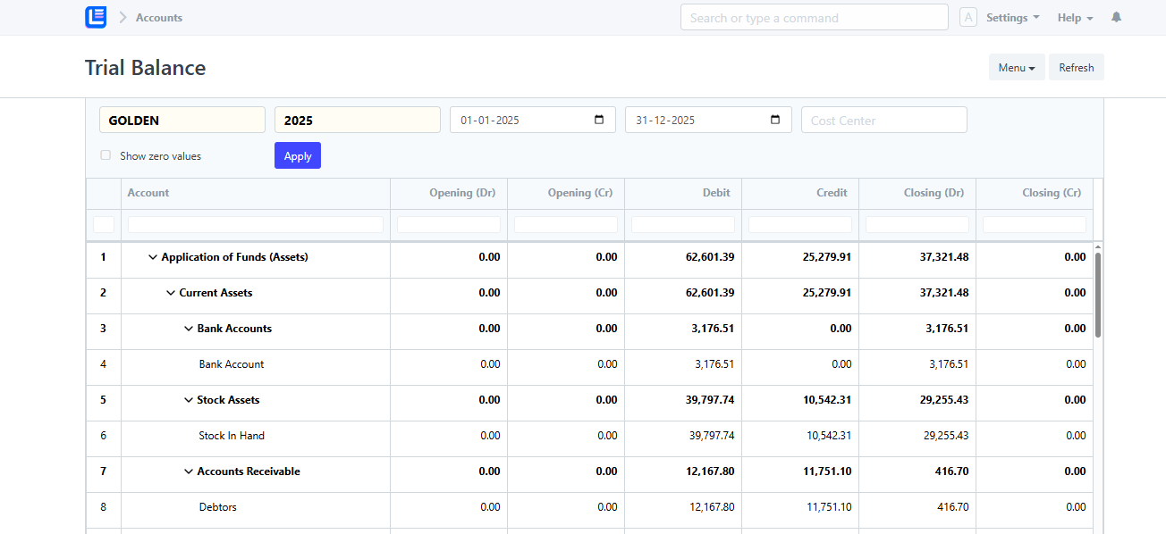Collapse the Current Assets group
The width and height of the screenshot is (1166, 534).
pos(171,293)
